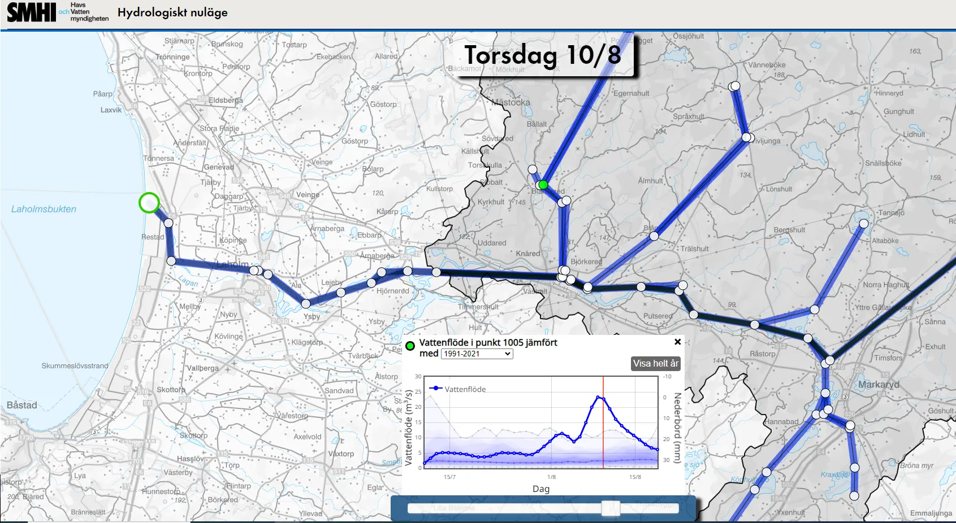Click the peak data point on the flow curve

tap(598, 397)
